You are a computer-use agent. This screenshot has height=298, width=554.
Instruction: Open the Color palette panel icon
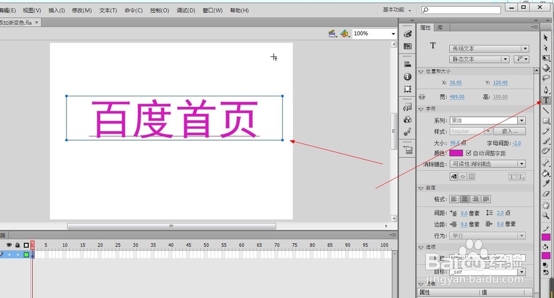(408, 34)
